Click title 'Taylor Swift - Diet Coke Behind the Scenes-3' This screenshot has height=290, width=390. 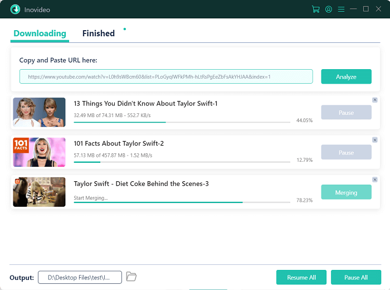(x=142, y=183)
